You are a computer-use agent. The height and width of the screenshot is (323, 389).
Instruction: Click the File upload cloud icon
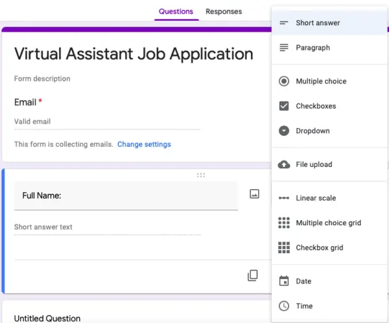pyautogui.click(x=283, y=164)
